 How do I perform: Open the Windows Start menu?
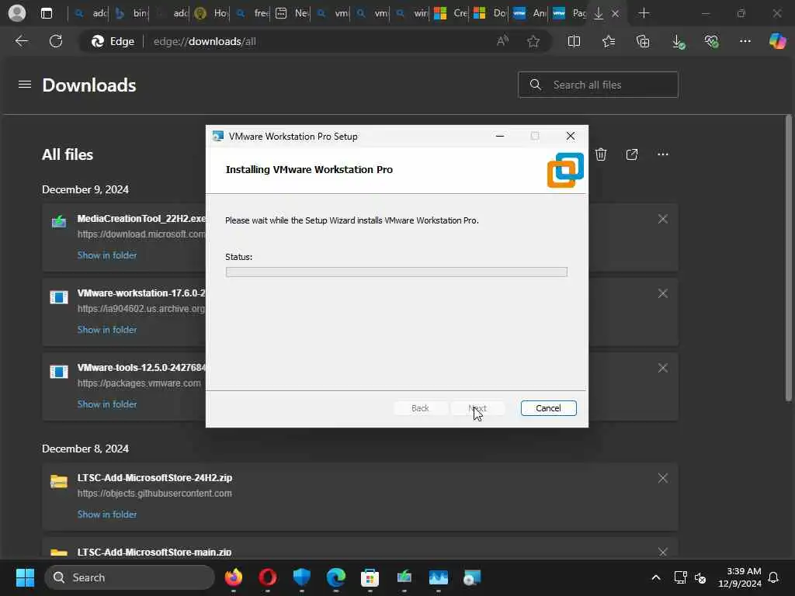[x=25, y=577]
